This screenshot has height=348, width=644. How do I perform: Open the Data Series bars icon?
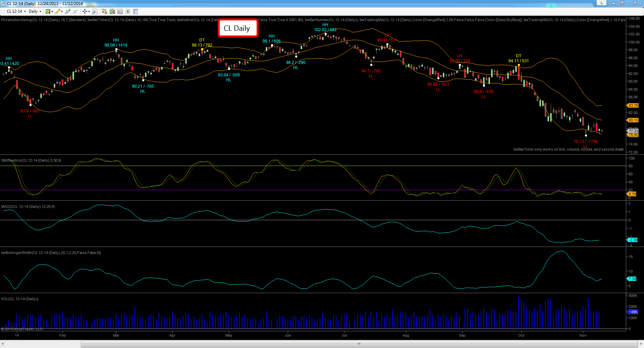[112, 11]
